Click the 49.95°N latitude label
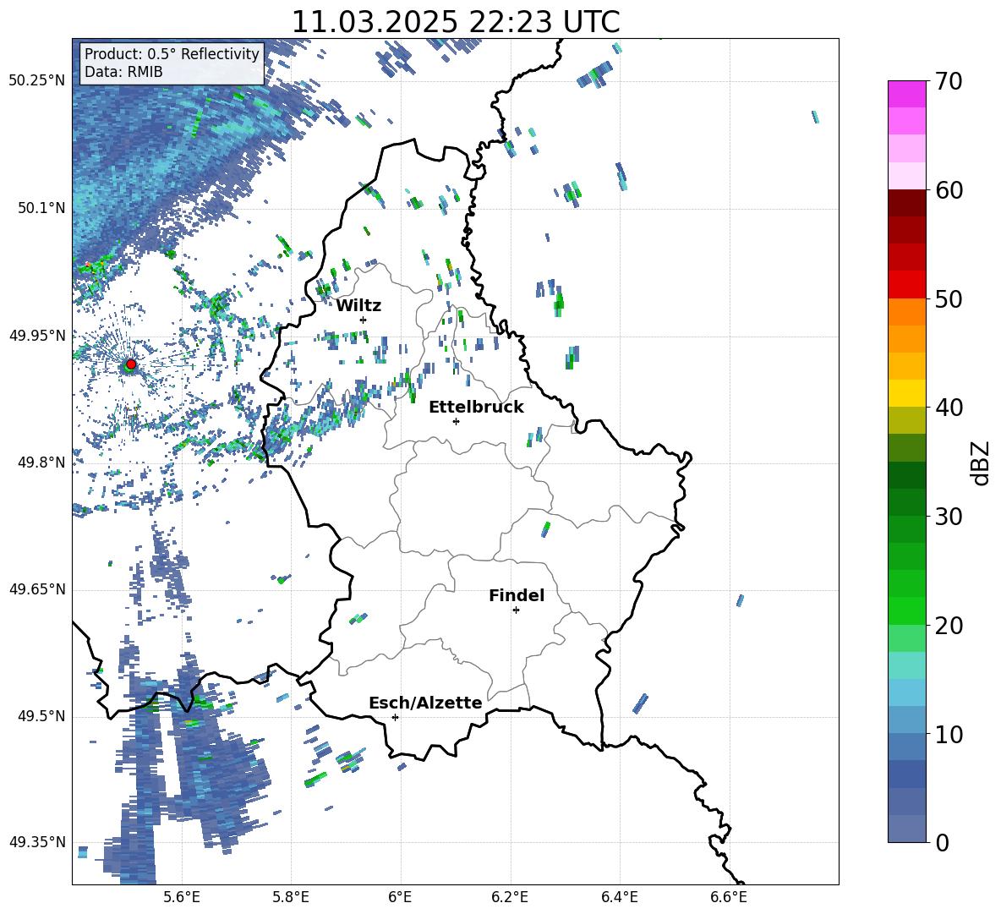This screenshot has width=1001, height=914. (37, 335)
